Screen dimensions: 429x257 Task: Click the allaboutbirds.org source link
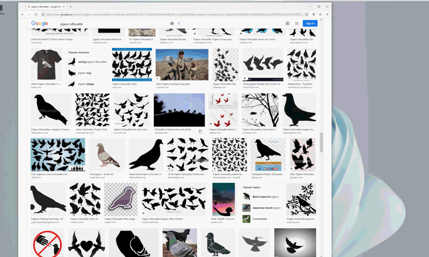137,177
